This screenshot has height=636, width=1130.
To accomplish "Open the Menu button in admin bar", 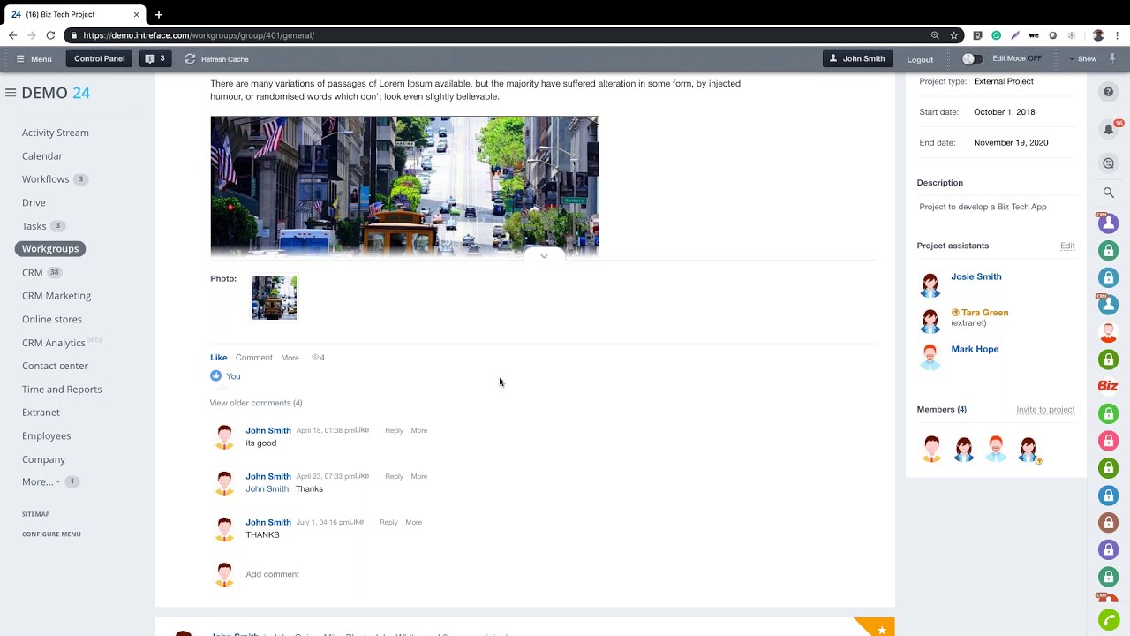I will (x=34, y=59).
